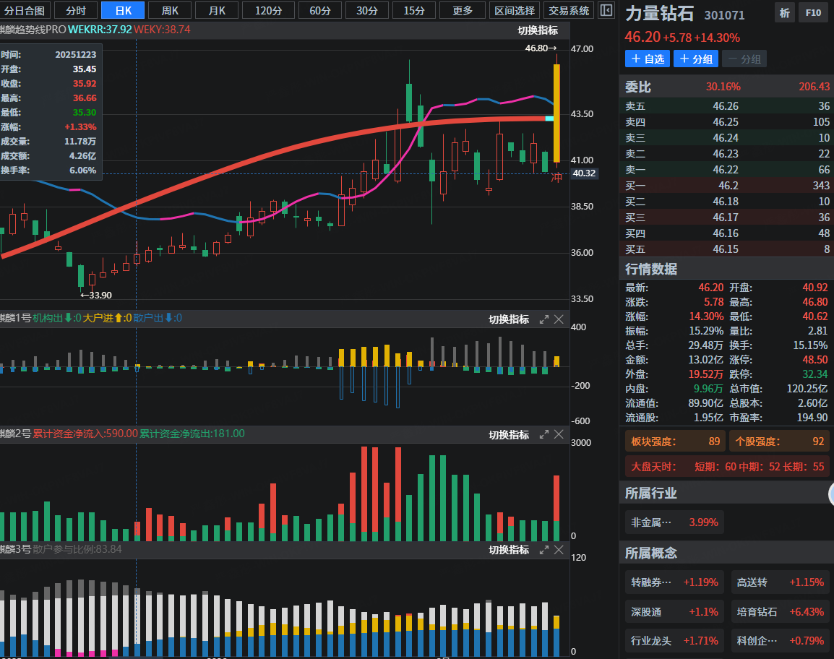Image resolution: width=834 pixels, height=659 pixels.
Task: Click the blue 分组 add-to-group button
Action: click(696, 59)
